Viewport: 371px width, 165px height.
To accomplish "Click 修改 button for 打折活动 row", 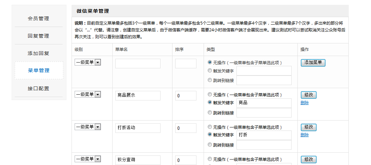I will (x=308, y=127).
